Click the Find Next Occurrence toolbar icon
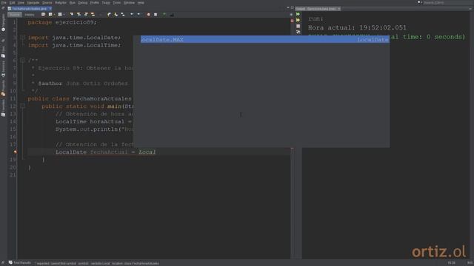This screenshot has height=266, width=474. click(86, 14)
